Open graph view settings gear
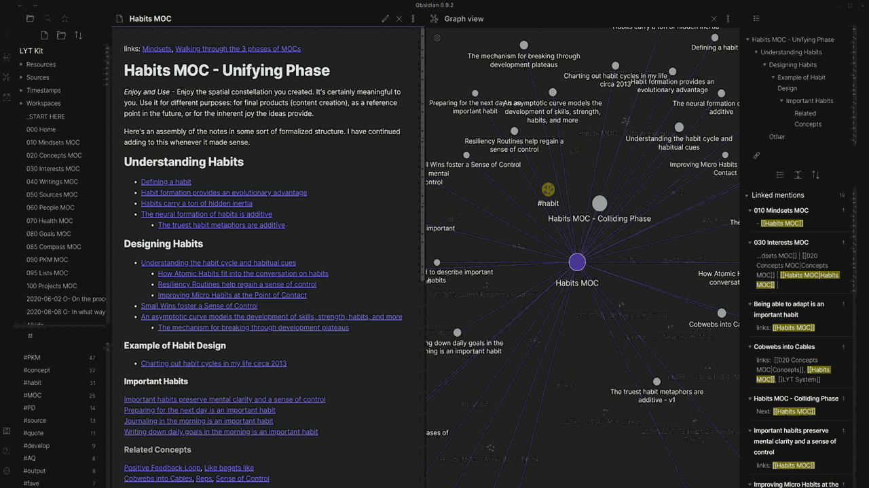 [437, 38]
